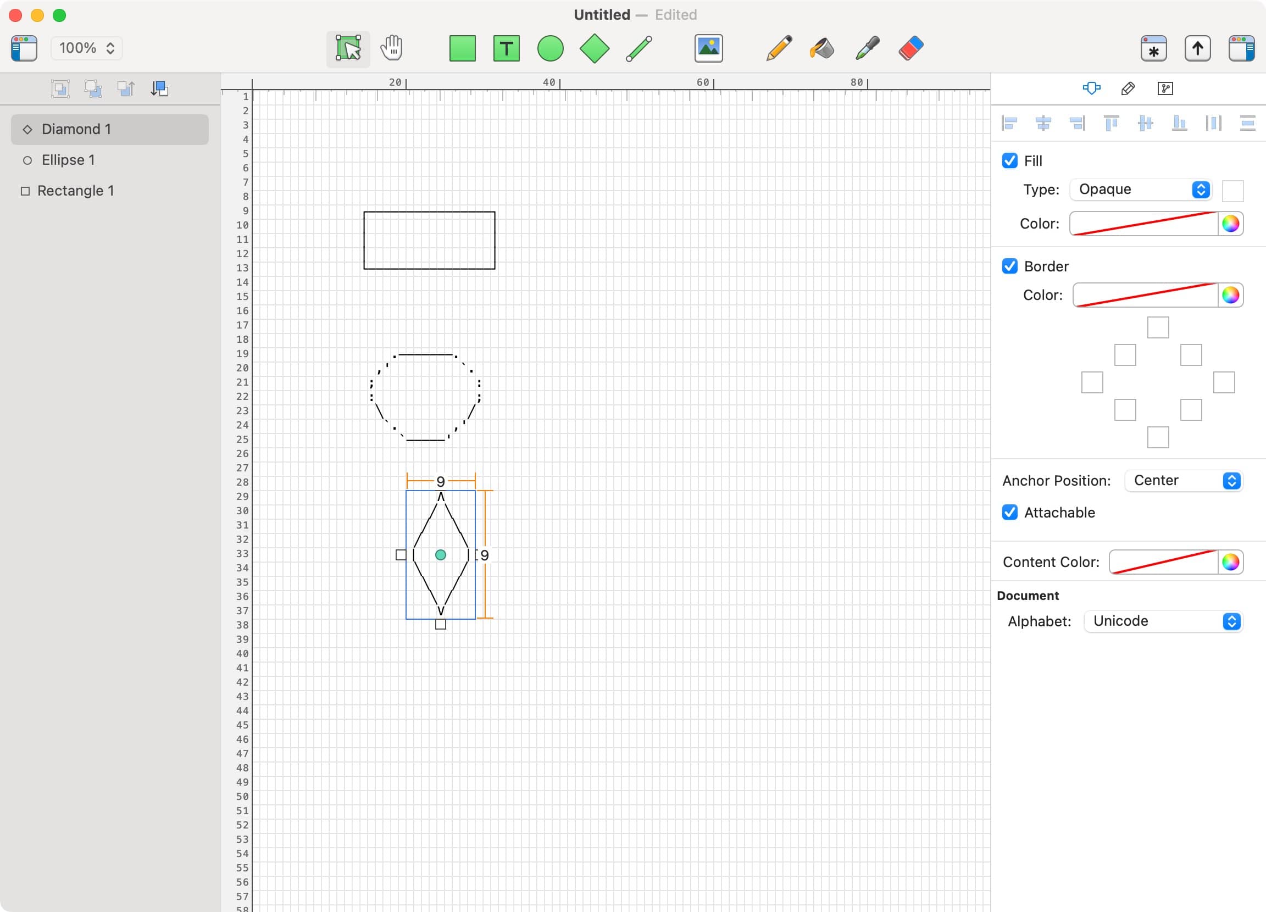Open the Fill Type dropdown
Image resolution: width=1266 pixels, height=912 pixels.
point(1140,189)
